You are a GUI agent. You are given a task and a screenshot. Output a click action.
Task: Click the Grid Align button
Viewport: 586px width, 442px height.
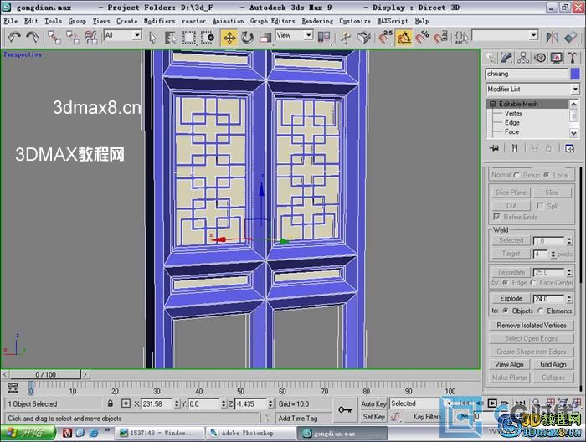coord(553,364)
